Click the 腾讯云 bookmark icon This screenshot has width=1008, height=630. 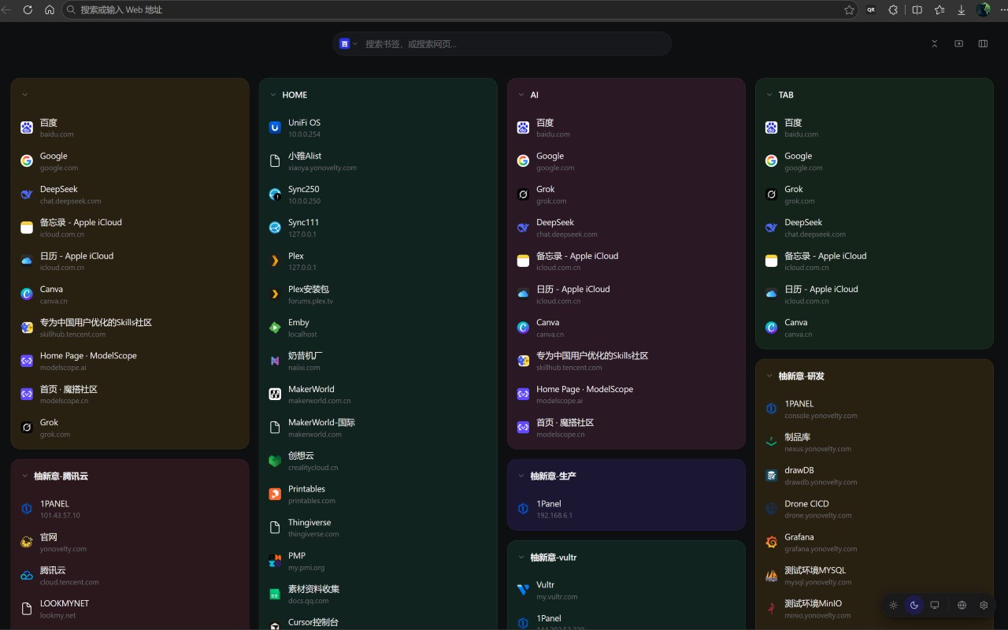coord(27,576)
